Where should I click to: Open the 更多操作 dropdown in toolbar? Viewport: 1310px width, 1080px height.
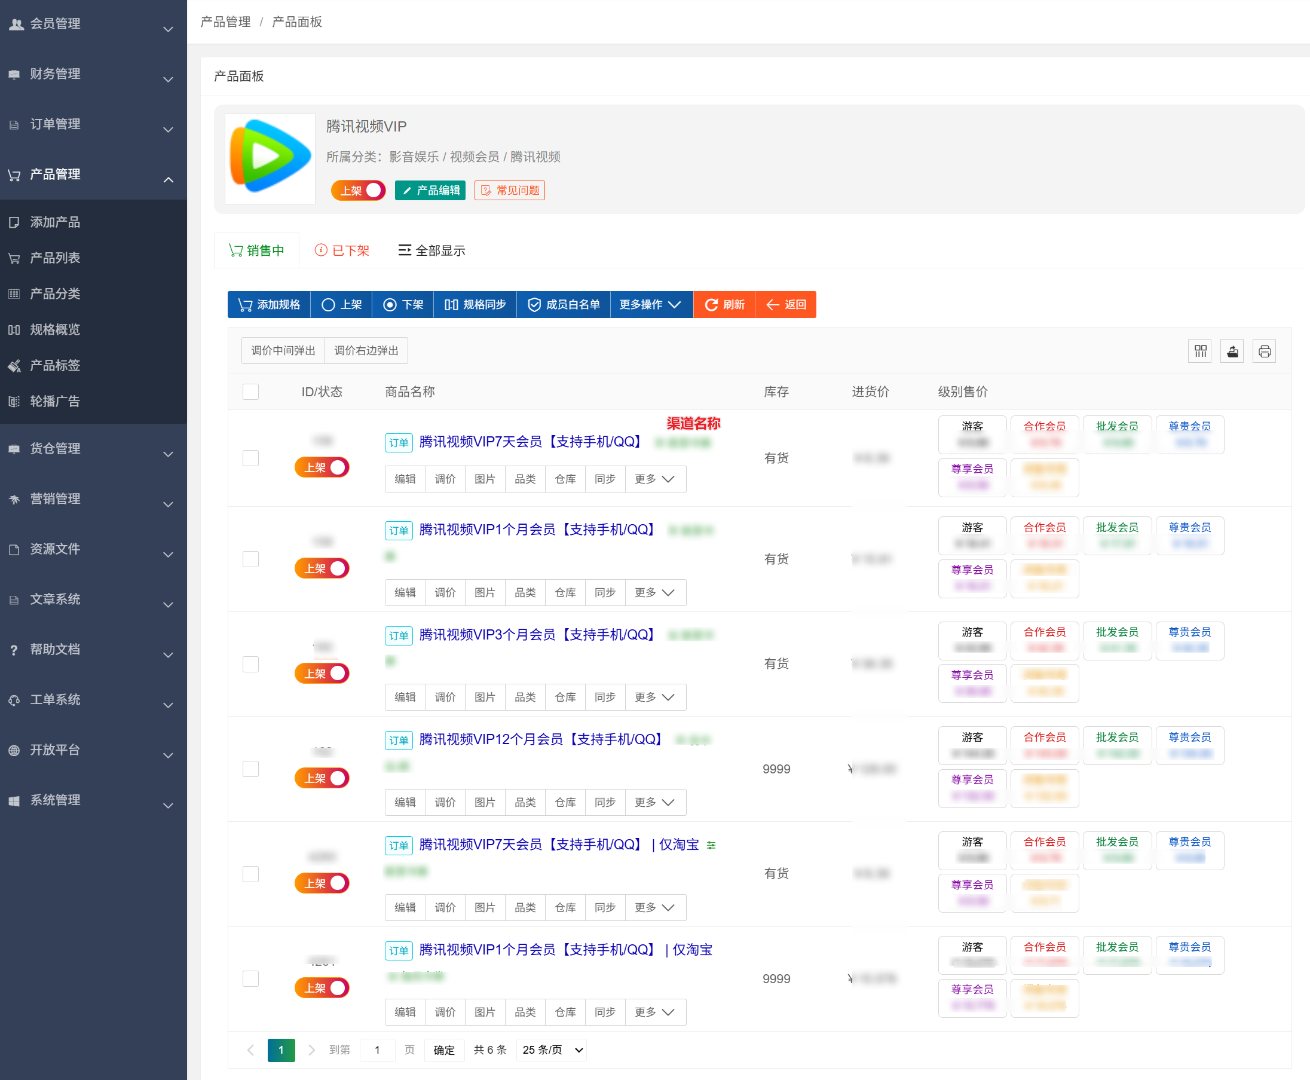point(651,305)
